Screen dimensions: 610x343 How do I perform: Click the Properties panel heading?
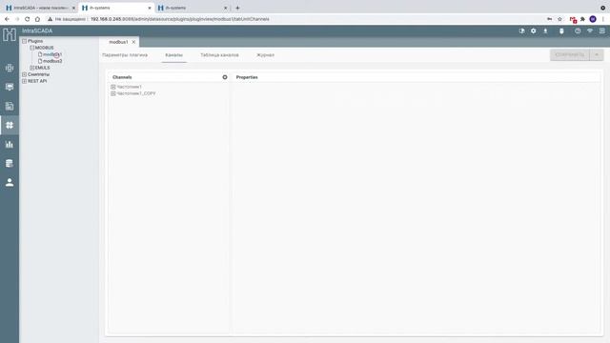tap(247, 77)
